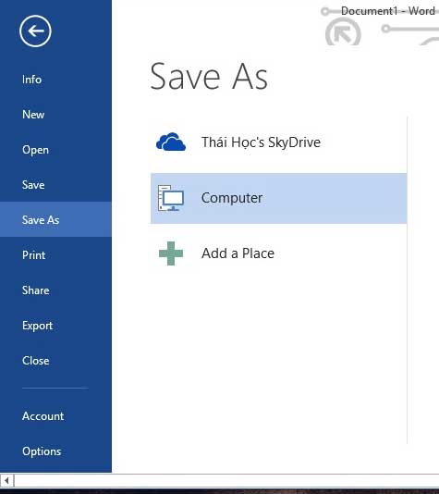Click the left arrow of horizontal scrollbar
439x494 pixels.
click(6, 481)
